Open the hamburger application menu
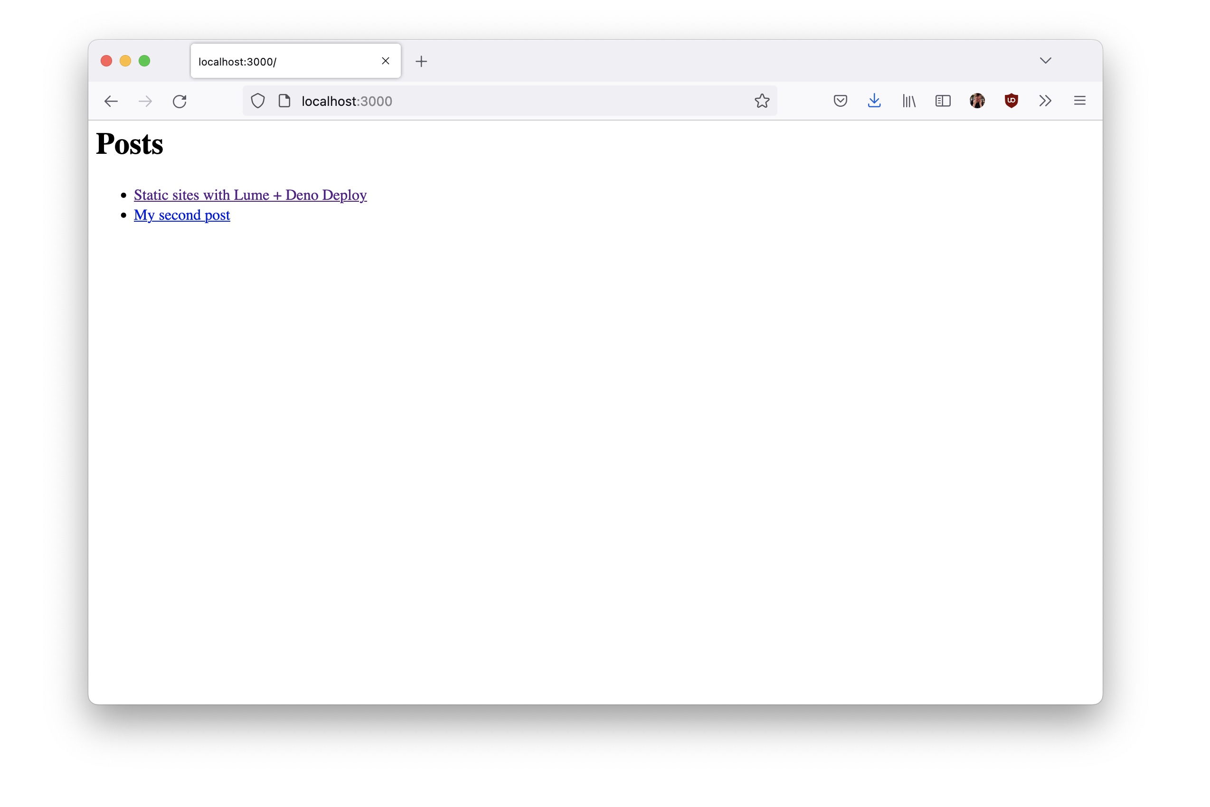Viewport: 1210px width, 807px height. tap(1080, 101)
